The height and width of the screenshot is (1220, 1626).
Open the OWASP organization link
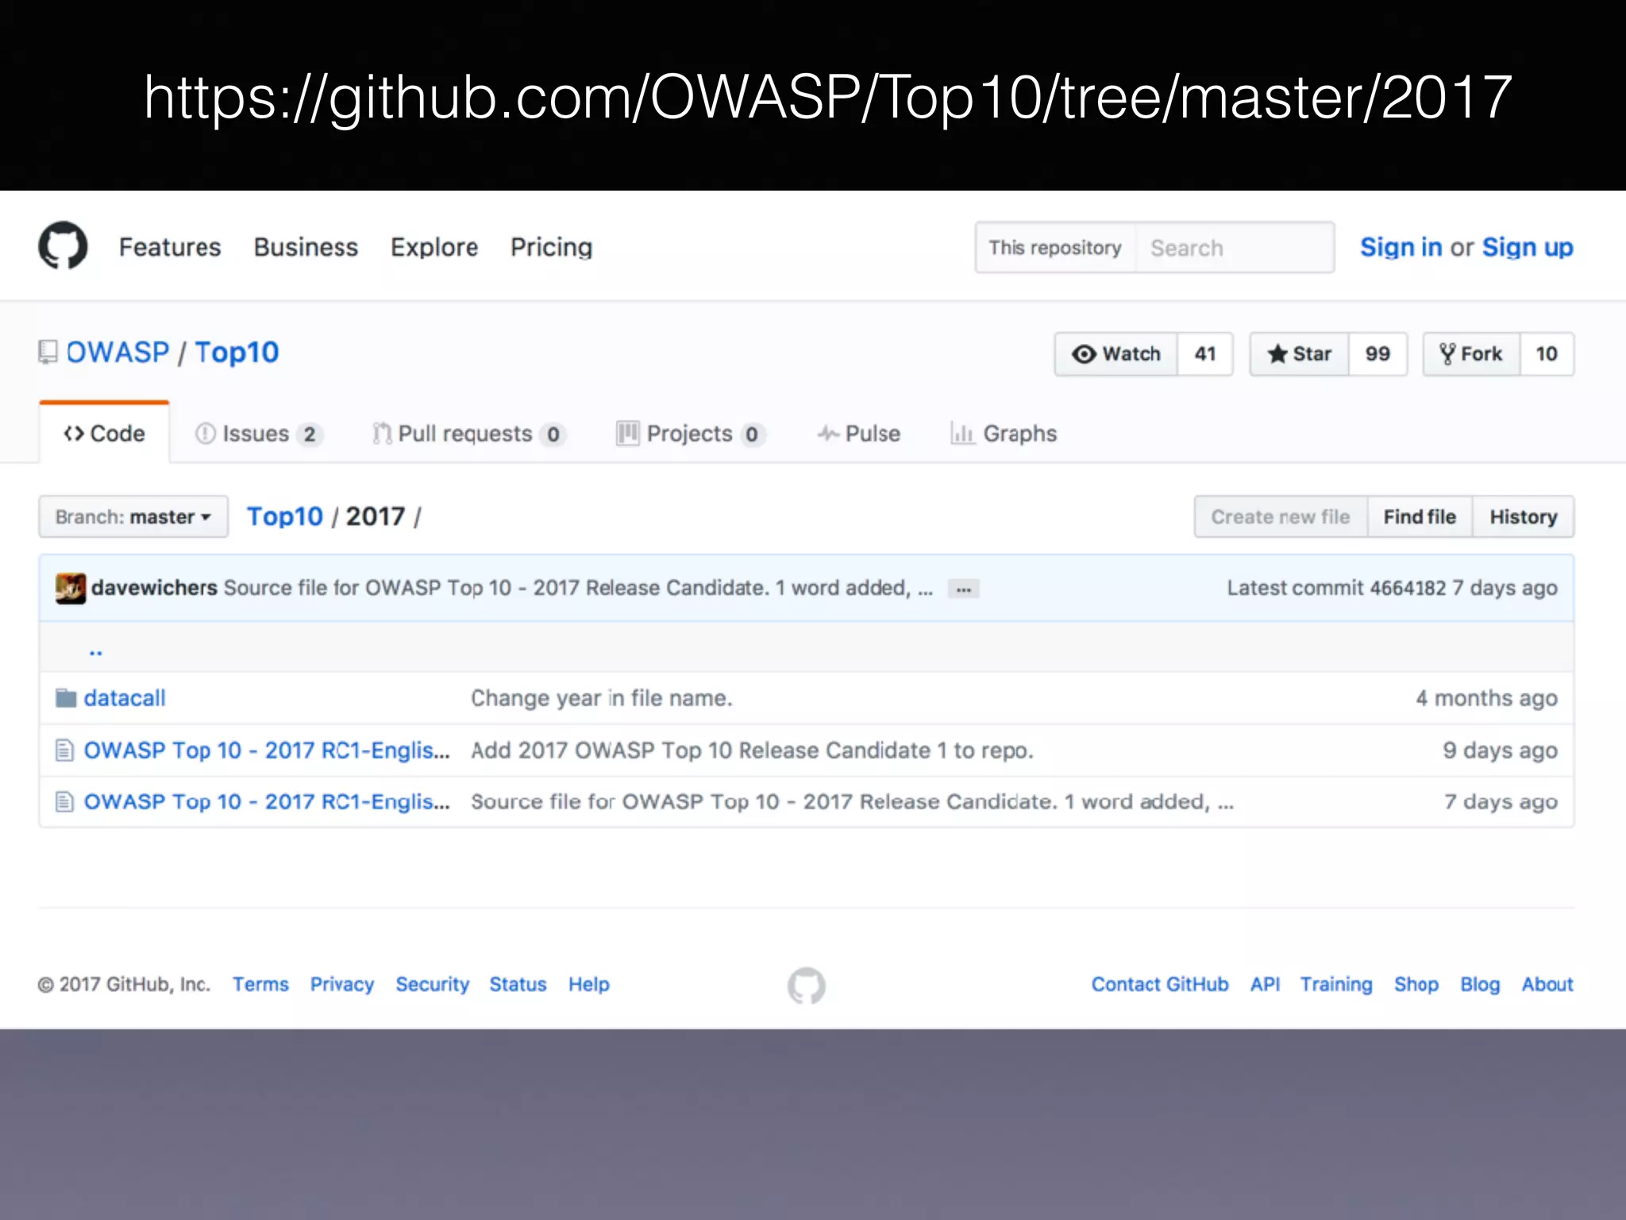[x=118, y=352]
